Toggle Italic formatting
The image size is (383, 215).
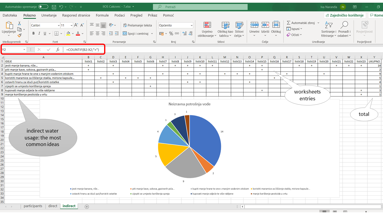39,33
